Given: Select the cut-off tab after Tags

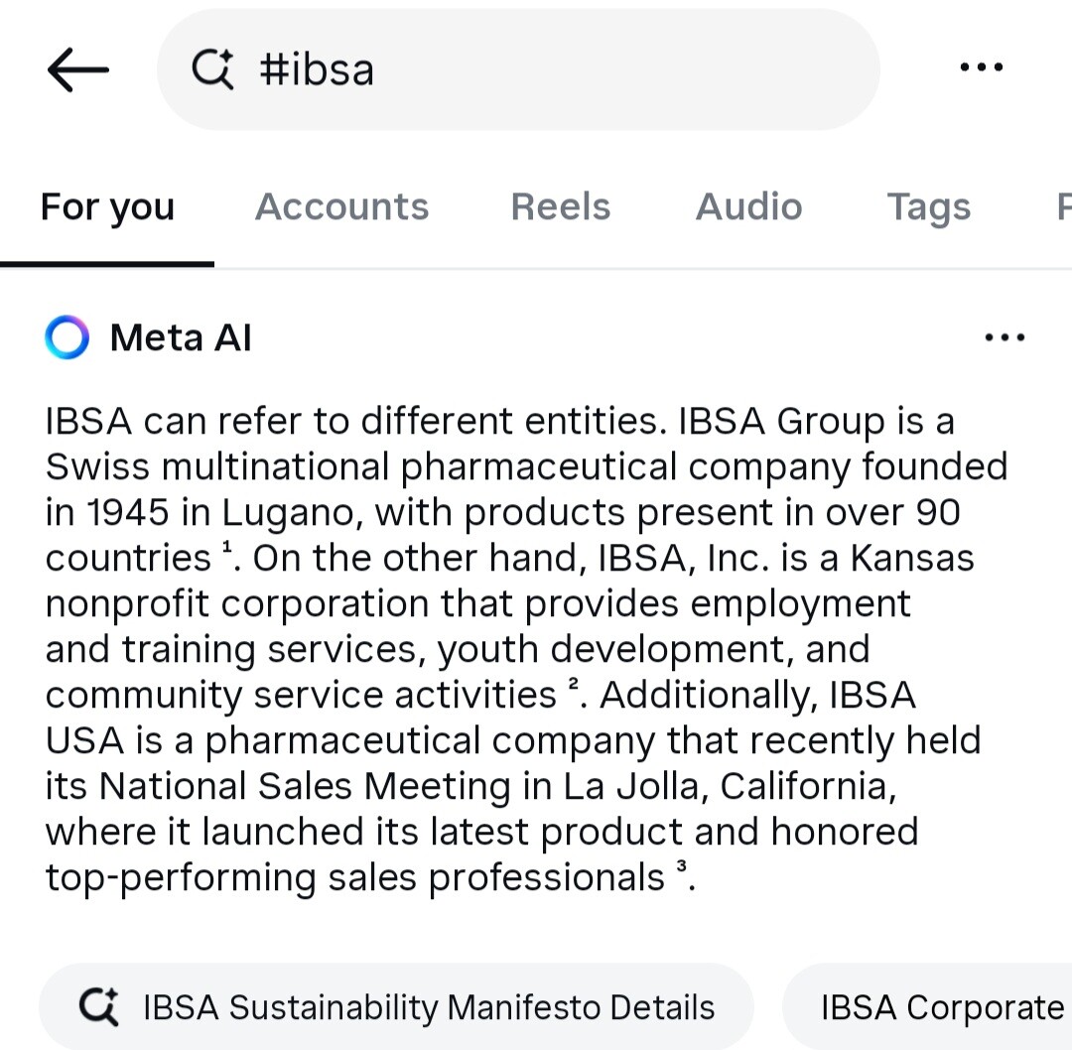Looking at the screenshot, I should pos(1062,207).
